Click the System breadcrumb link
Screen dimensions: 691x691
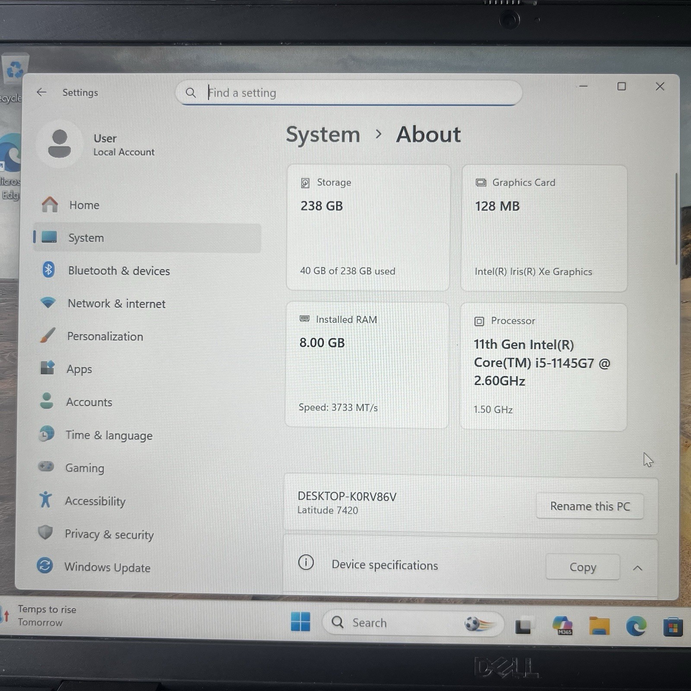323,134
